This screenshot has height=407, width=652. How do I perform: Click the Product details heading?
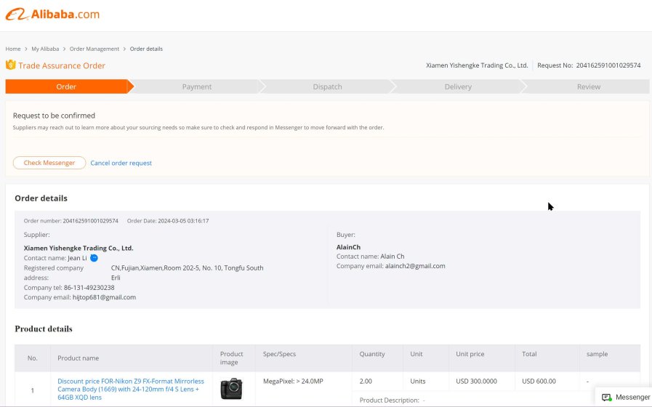click(44, 329)
